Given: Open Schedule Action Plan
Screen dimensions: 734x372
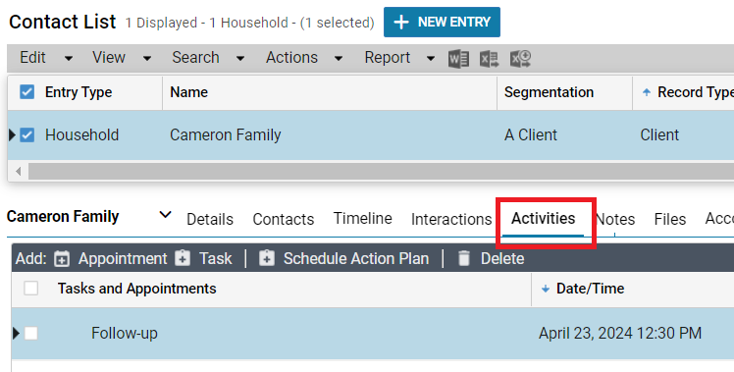Looking at the screenshot, I should [343, 258].
